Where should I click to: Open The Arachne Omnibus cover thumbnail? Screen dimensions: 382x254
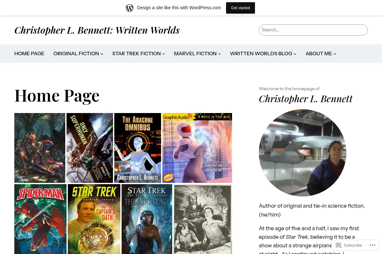138,148
